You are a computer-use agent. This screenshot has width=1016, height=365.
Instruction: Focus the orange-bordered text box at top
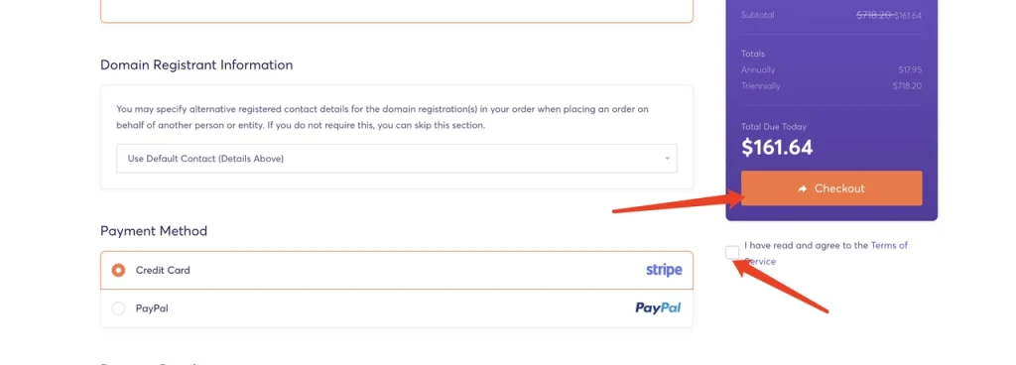[397, 11]
